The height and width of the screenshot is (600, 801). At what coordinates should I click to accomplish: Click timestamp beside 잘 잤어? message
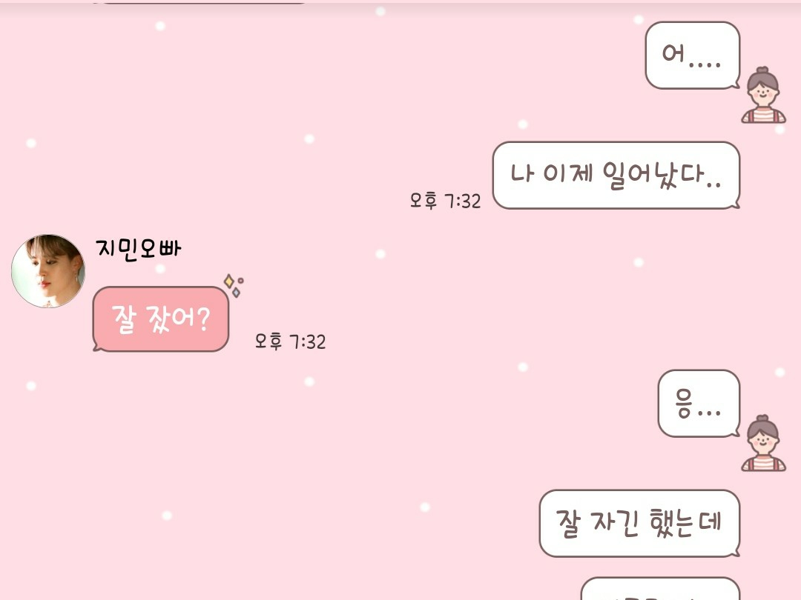coord(290,341)
